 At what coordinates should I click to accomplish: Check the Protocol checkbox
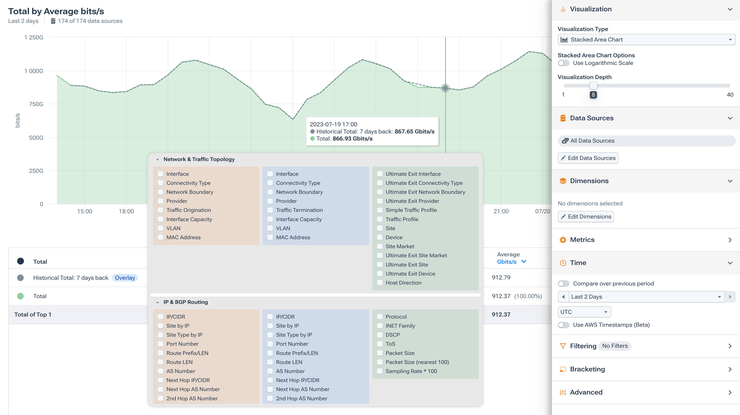click(380, 317)
